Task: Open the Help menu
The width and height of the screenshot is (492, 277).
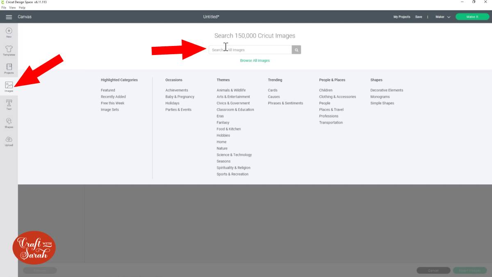Action: 22,7
